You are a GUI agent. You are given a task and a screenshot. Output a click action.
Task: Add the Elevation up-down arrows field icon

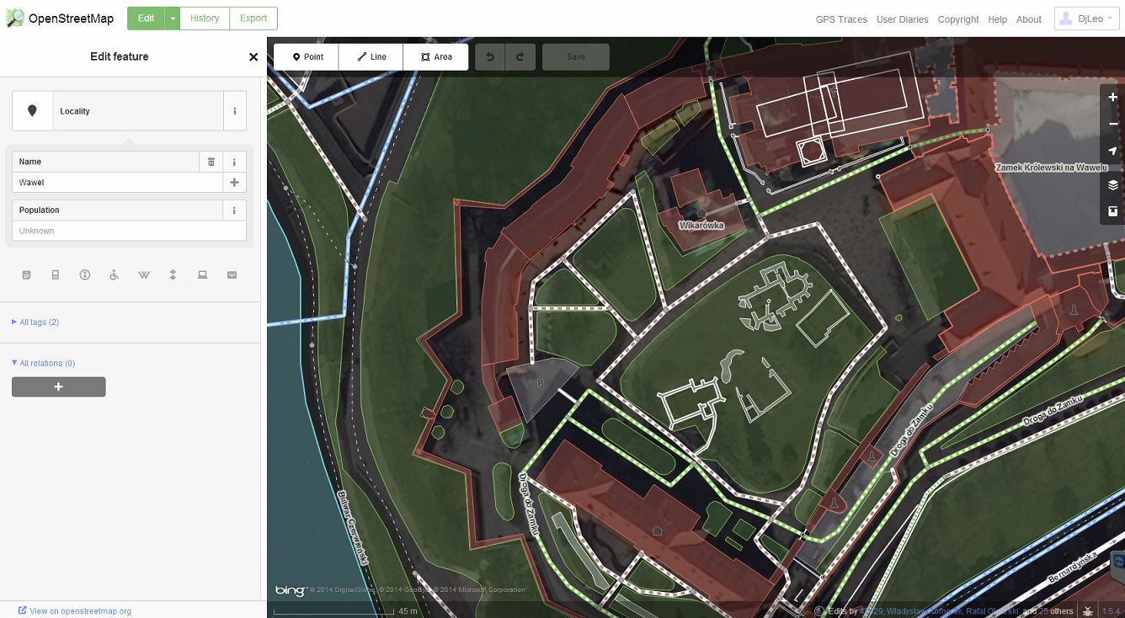[173, 275]
